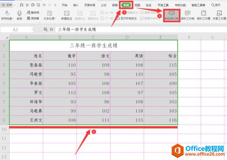
Task: Switch to the 智能工具箱 tab
Action: [x=198, y=5]
